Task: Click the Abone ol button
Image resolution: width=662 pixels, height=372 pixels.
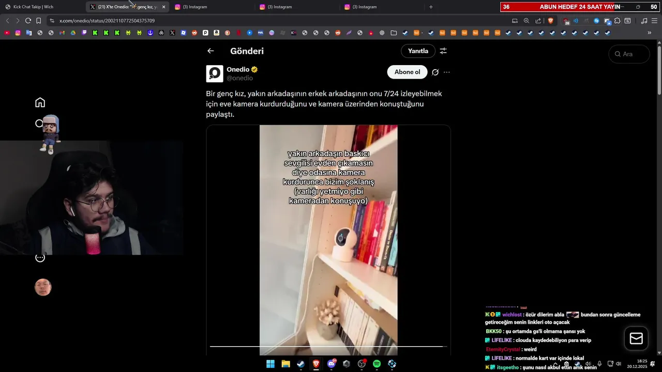Action: (x=407, y=72)
